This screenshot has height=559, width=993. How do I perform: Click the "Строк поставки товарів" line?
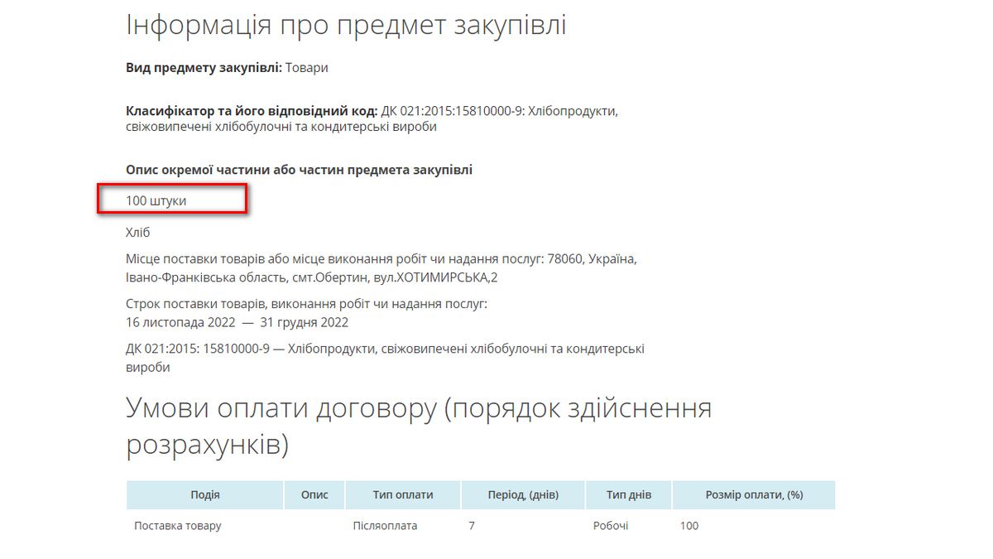(x=306, y=304)
